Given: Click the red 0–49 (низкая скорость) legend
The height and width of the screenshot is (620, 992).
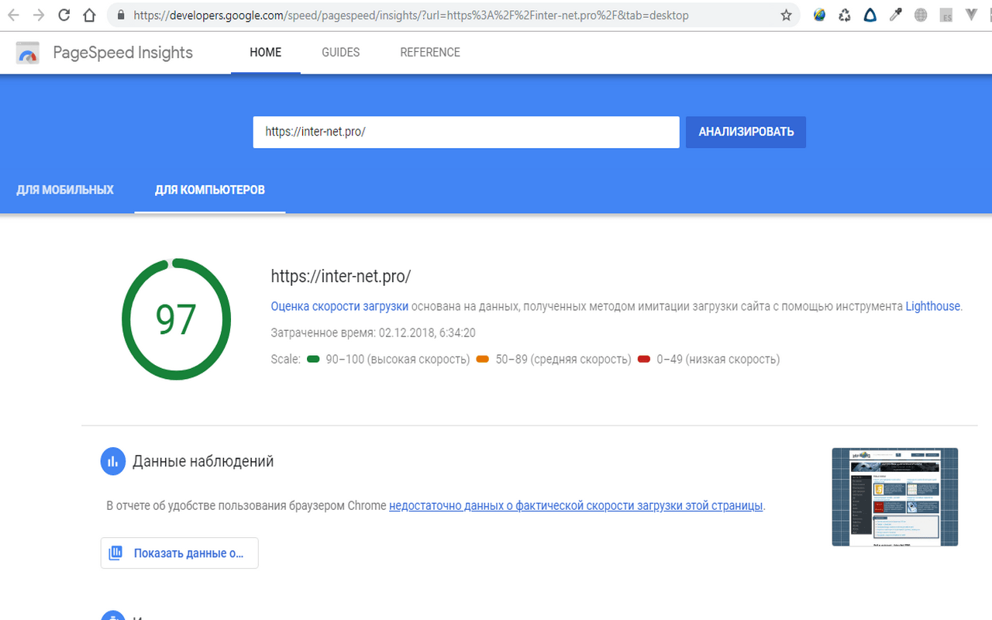Looking at the screenshot, I should 708,360.
